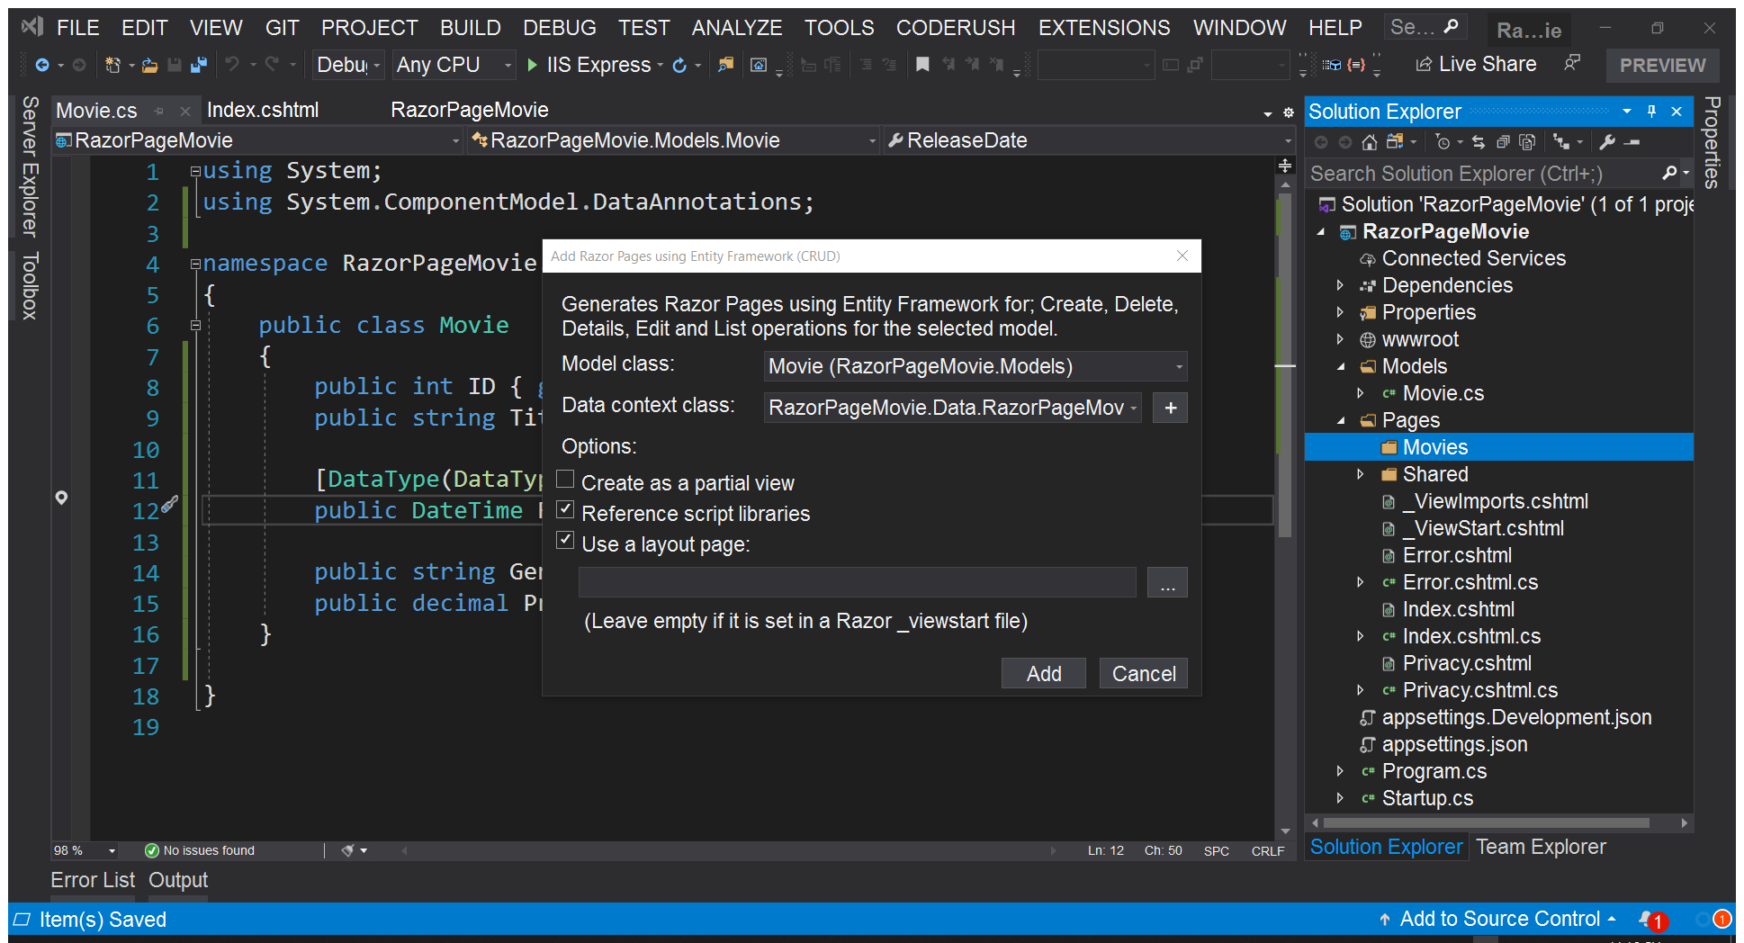
Task: Open the Debug configuration dropdown
Action: coord(374,64)
